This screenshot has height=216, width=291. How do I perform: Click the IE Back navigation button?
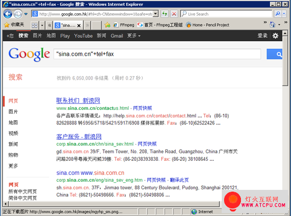click(x=8, y=14)
